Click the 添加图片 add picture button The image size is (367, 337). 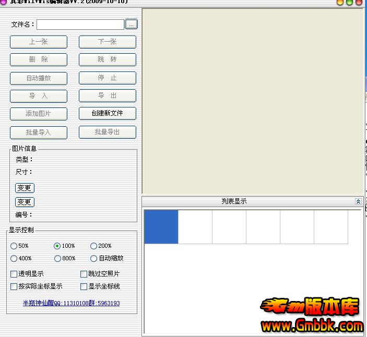(x=39, y=114)
